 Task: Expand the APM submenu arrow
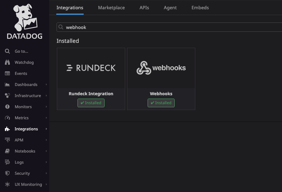point(46,140)
